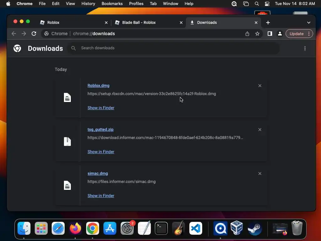Launch Safari from the Dock
Image resolution: width=321 pixels, height=241 pixels.
tap(58, 228)
